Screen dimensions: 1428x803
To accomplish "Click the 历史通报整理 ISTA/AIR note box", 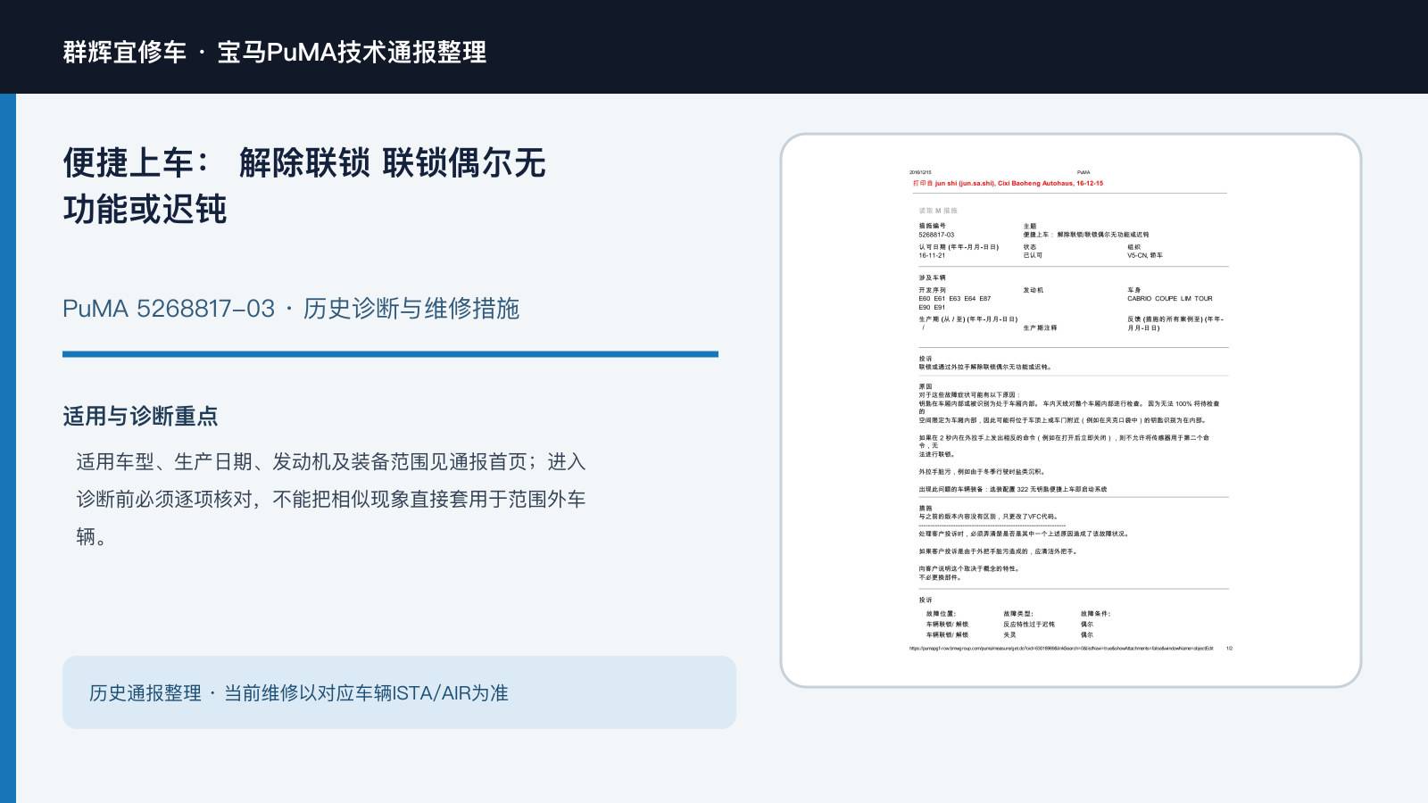I will 399,692.
